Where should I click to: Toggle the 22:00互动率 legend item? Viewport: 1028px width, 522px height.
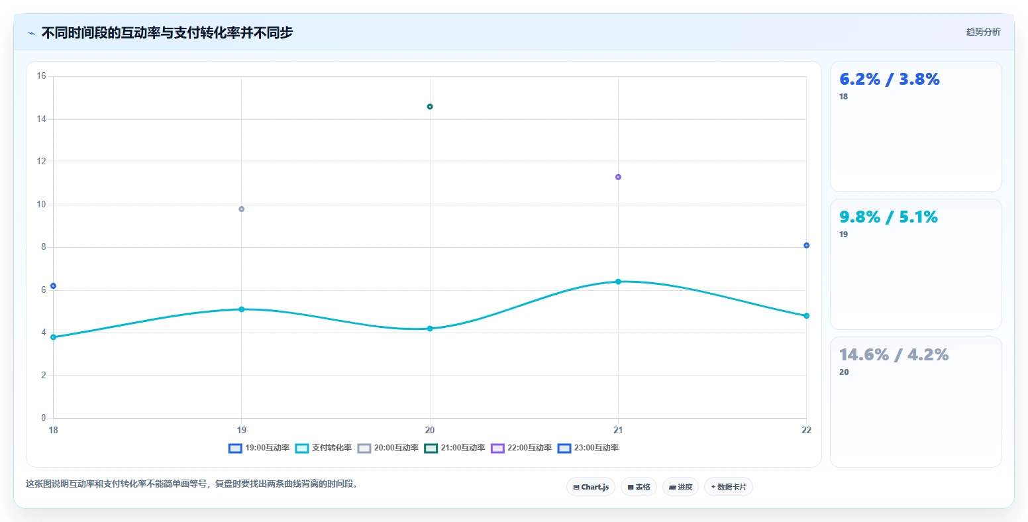pos(521,448)
